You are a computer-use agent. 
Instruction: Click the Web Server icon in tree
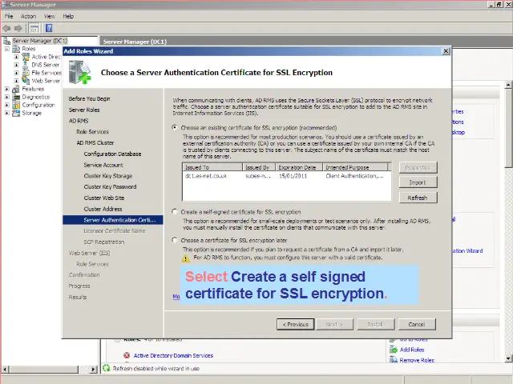[x=26, y=81]
